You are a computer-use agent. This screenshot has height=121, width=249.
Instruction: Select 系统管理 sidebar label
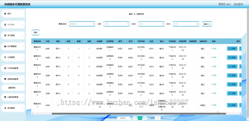pos(11,108)
